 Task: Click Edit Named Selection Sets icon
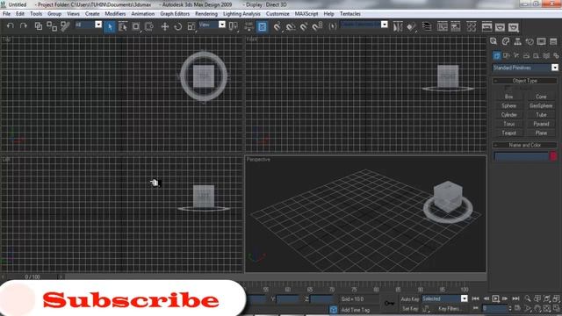(x=333, y=26)
